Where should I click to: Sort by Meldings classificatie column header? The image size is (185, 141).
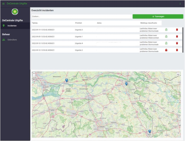tap(149, 23)
